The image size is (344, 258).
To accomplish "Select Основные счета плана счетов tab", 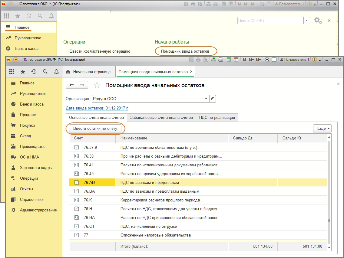I will 96,117.
